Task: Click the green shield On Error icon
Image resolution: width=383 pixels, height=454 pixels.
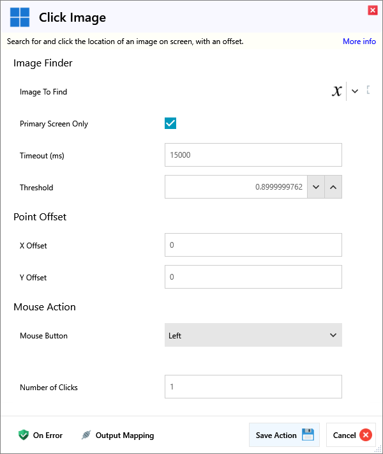Action: coord(24,435)
